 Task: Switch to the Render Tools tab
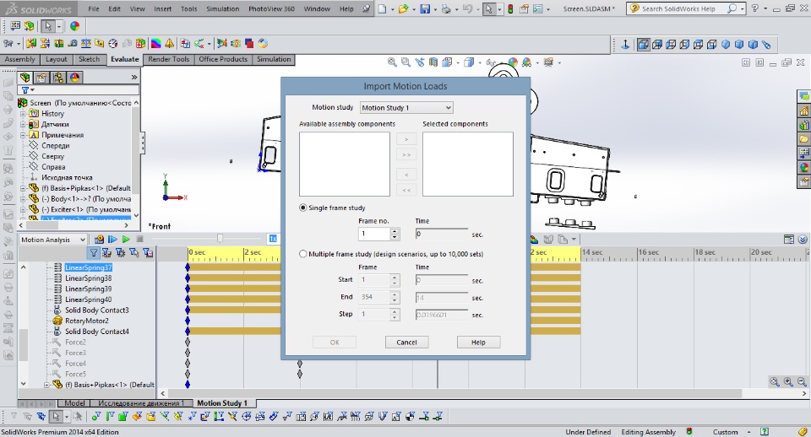pyautogui.click(x=169, y=59)
